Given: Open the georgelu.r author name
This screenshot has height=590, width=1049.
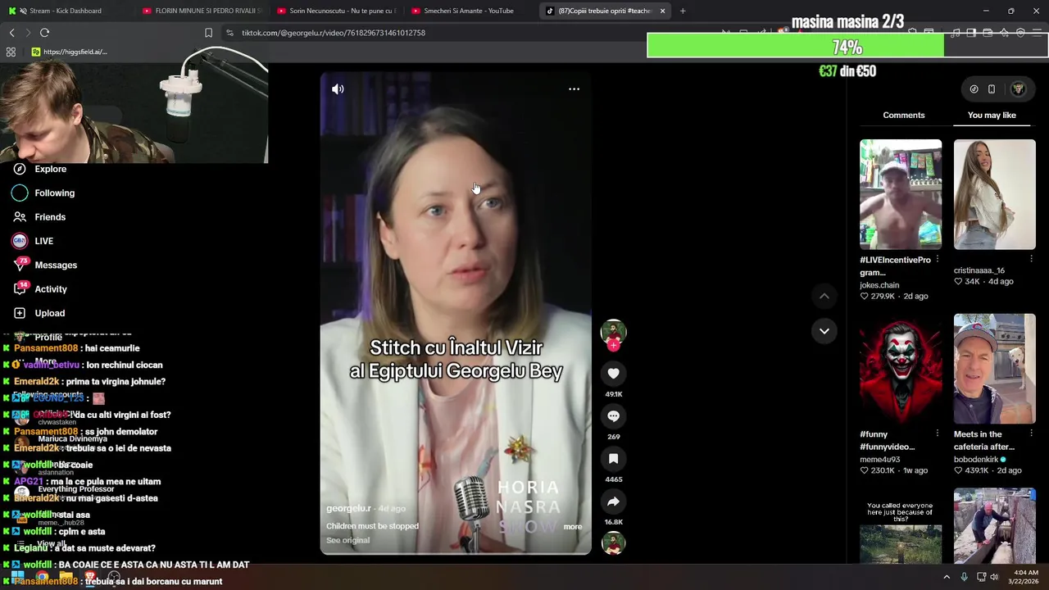Looking at the screenshot, I should point(348,508).
